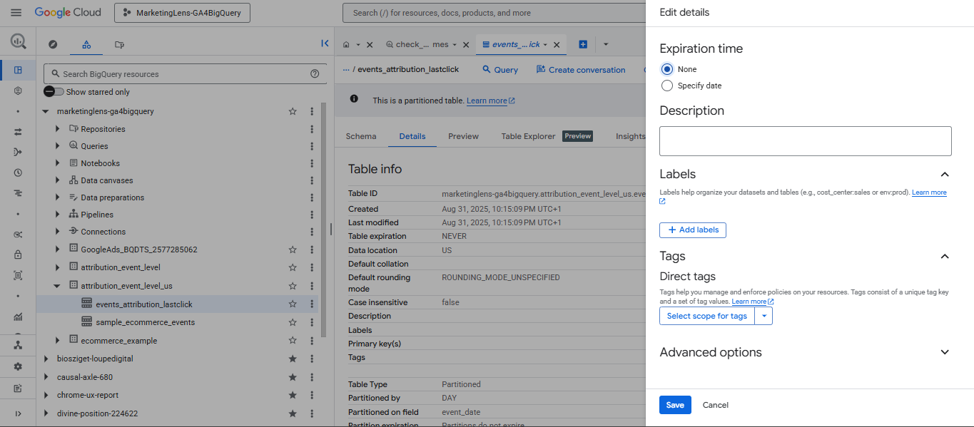The image size is (974, 427).
Task: Open the monitoring chart icon in the sidebar
Action: [18, 316]
